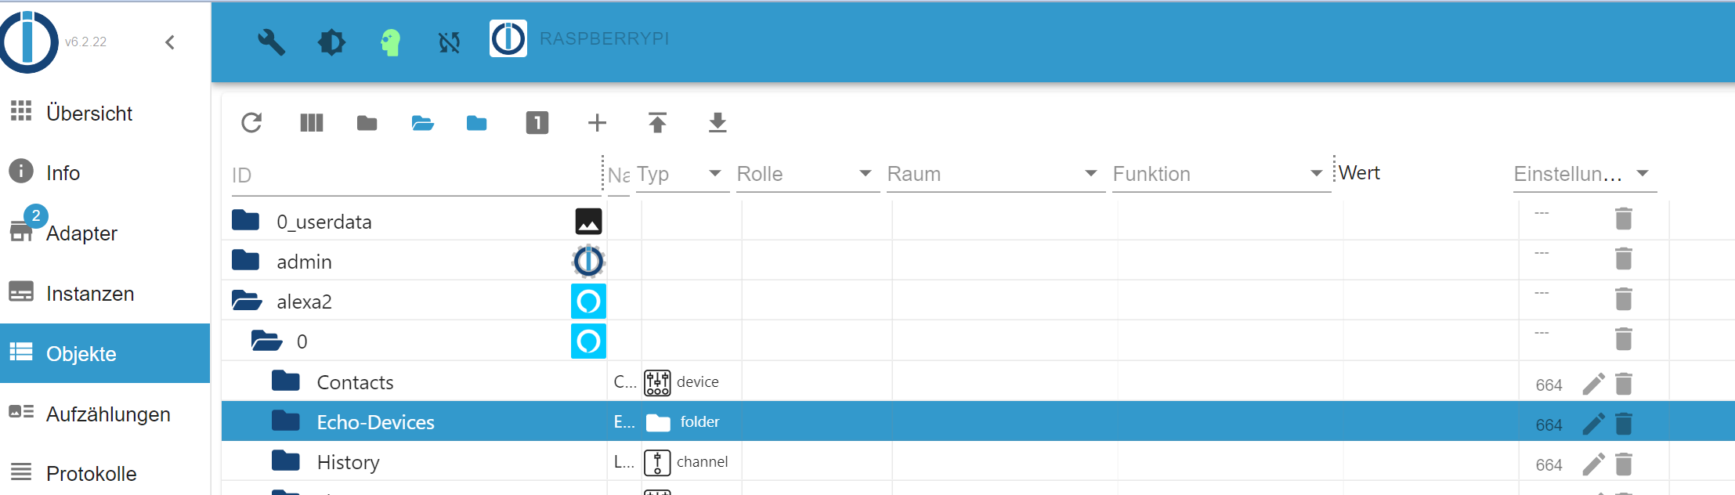Open the Raum filter dropdown
This screenshot has height=495, width=1735.
click(1090, 173)
